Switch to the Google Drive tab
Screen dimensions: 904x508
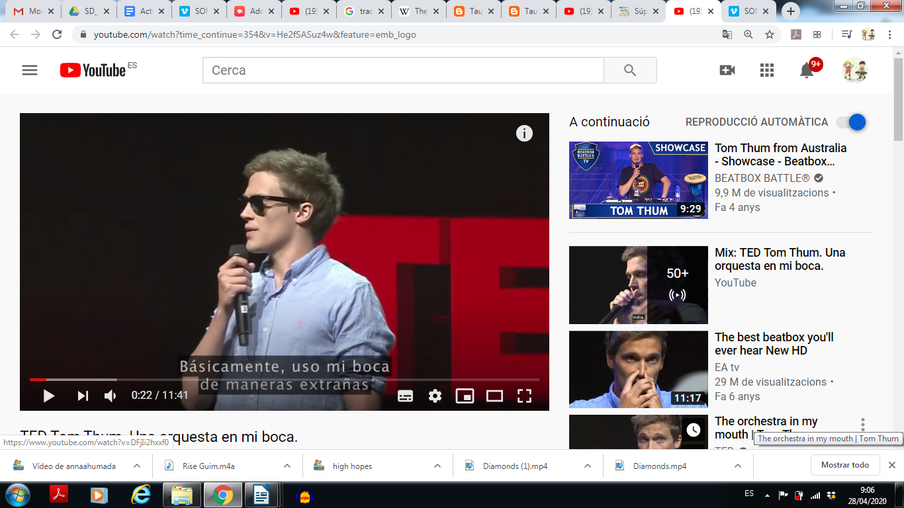pos(88,11)
